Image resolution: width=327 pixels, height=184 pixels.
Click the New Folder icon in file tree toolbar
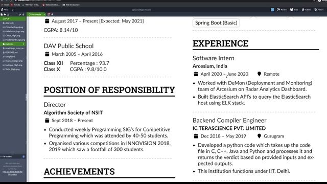coord(5,14)
